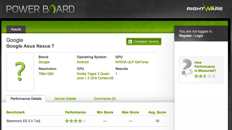Click the Max Score column header
Viewport: 232px width, 130px height.
coord(130,112)
